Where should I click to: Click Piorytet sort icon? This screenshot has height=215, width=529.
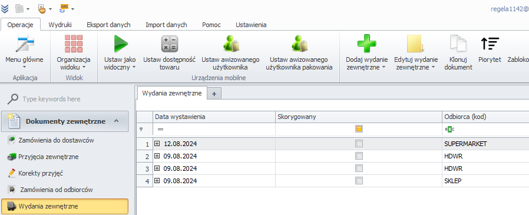pos(490,44)
